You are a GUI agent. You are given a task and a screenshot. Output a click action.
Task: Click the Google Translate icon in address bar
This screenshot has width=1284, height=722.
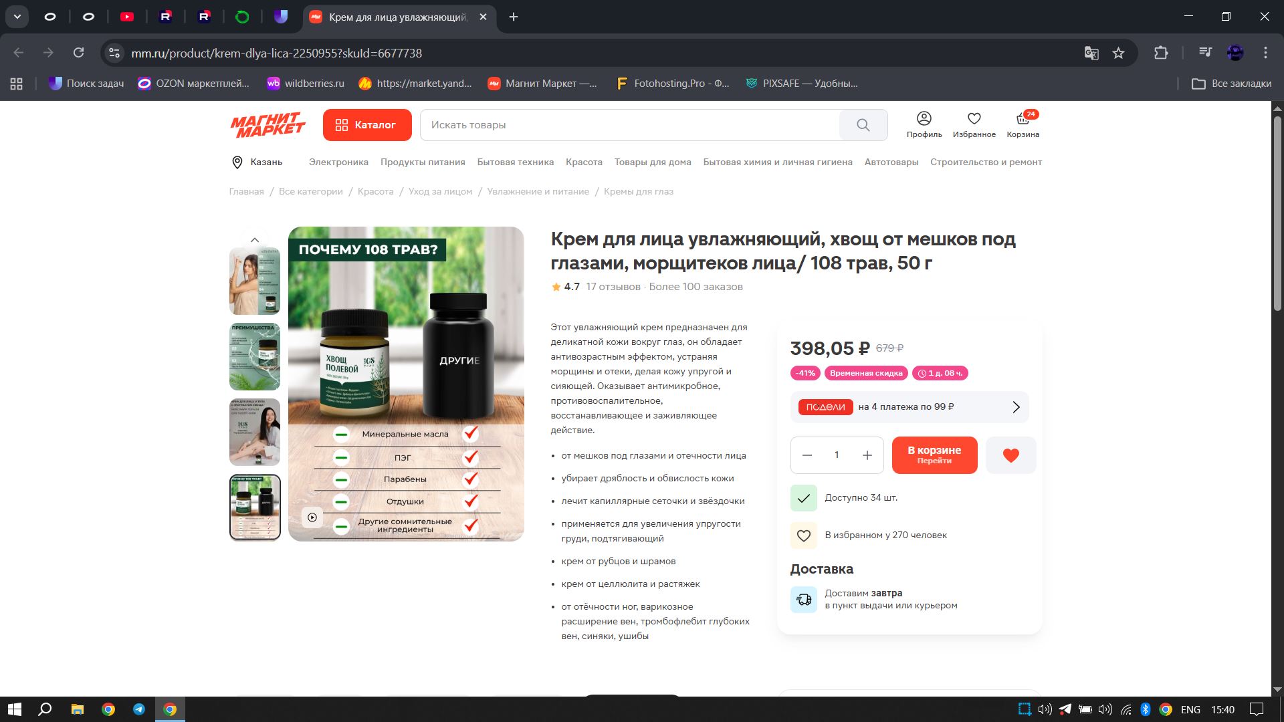coord(1091,53)
